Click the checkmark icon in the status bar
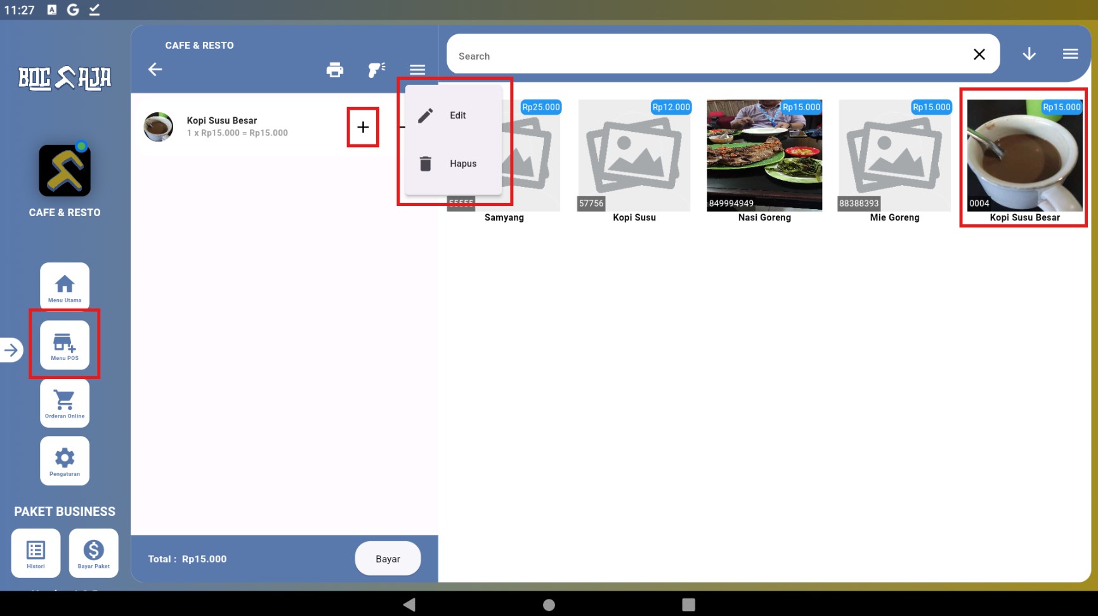The height and width of the screenshot is (616, 1098). (95, 10)
